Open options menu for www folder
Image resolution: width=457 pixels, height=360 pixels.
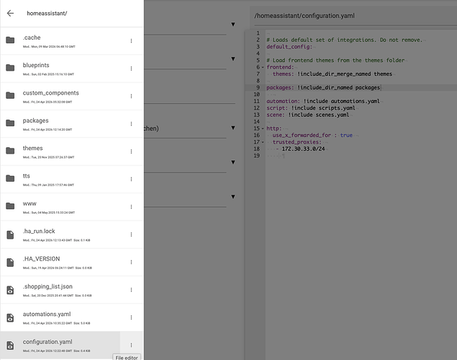point(131,207)
